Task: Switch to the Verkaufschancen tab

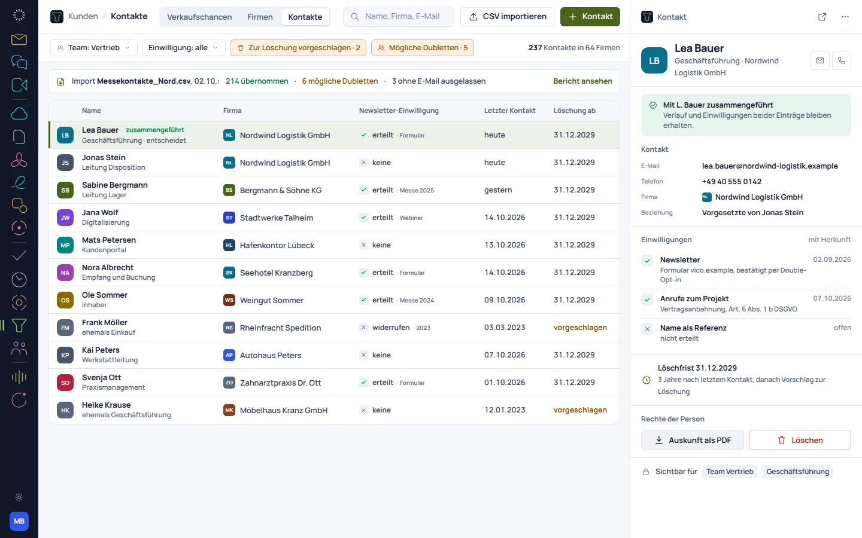Action: 199,17
